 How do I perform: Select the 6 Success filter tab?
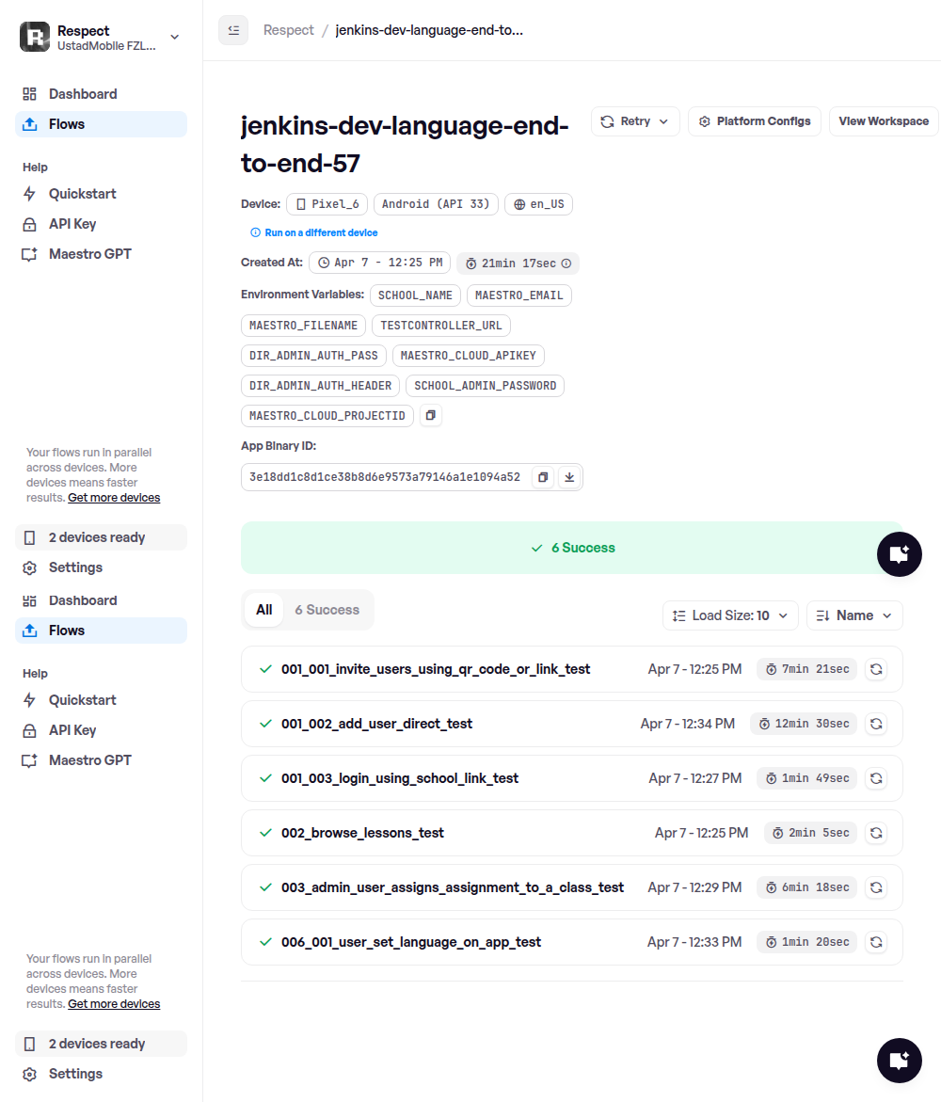tap(327, 610)
